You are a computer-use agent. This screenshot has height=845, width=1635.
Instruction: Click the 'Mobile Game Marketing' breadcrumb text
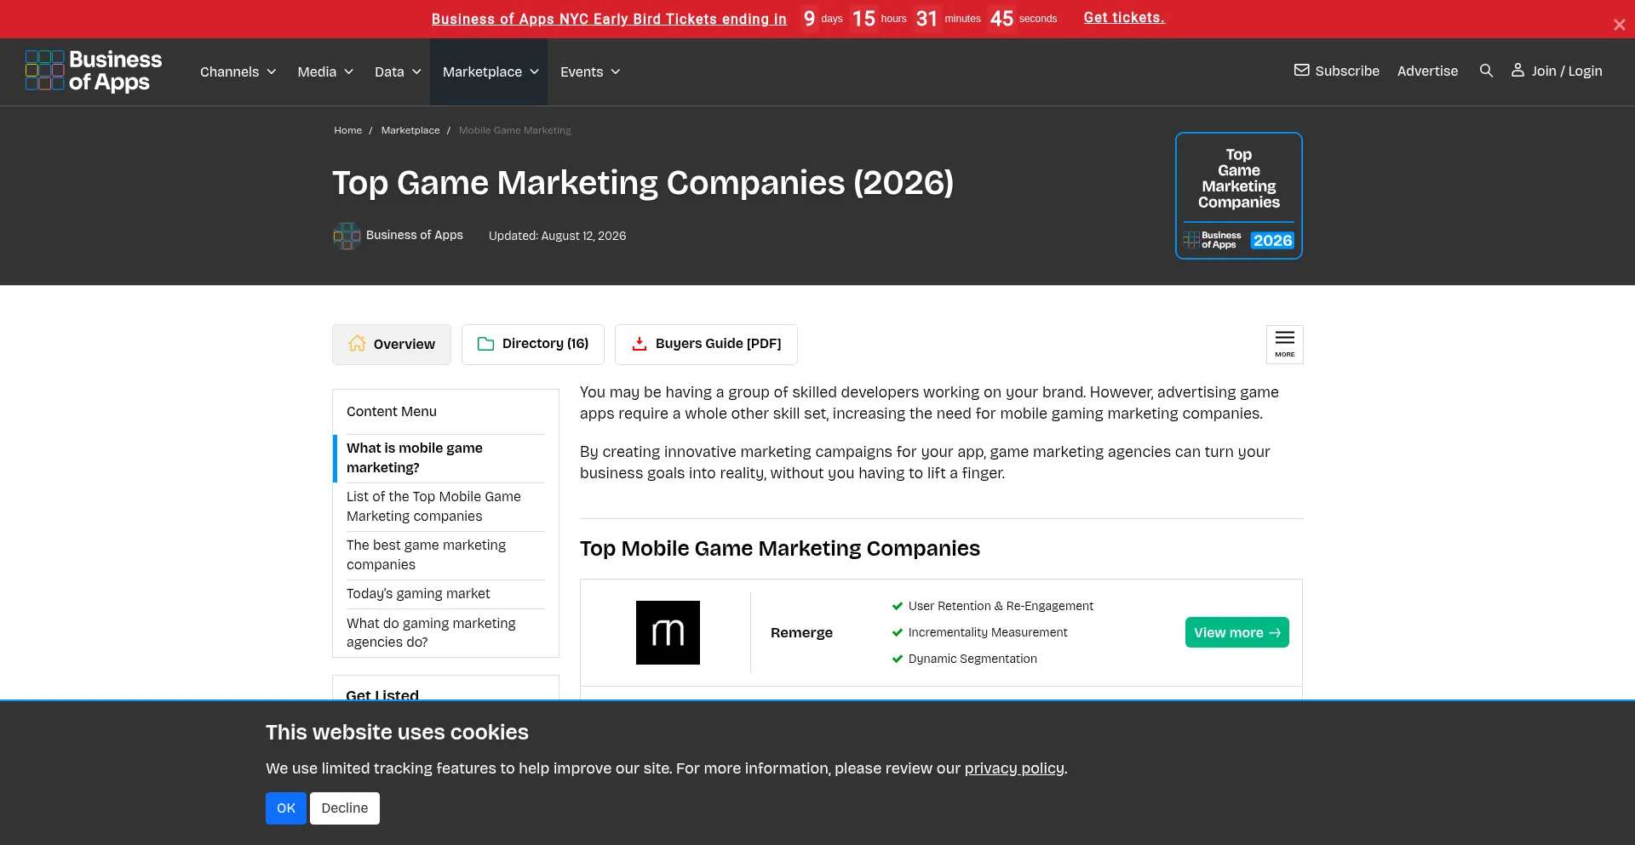[515, 130]
